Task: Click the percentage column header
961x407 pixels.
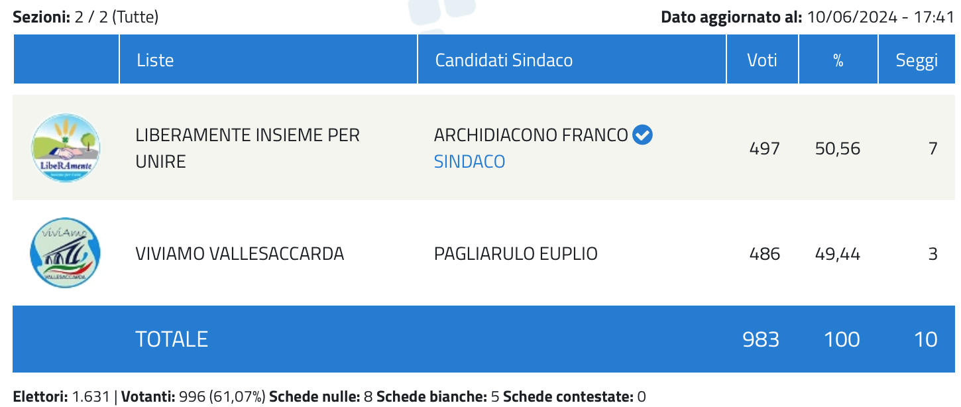Action: pyautogui.click(x=838, y=60)
